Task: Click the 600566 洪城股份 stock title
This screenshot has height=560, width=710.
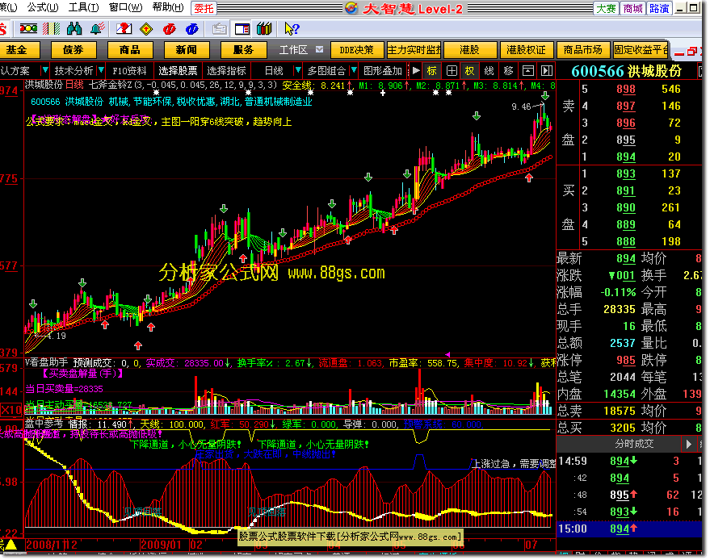Action: pyautogui.click(x=626, y=71)
